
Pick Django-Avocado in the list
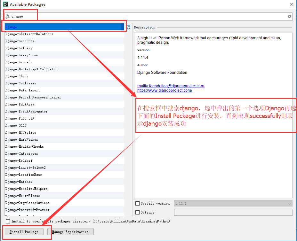click(x=64, y=62)
